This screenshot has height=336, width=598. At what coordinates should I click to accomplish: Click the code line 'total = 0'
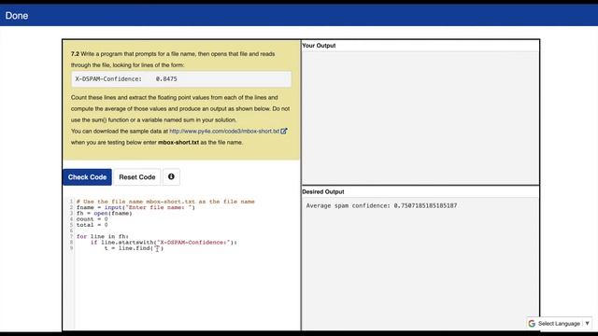click(x=93, y=225)
